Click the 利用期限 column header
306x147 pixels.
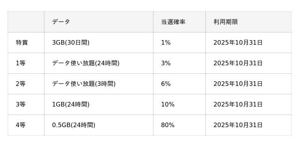point(226,22)
